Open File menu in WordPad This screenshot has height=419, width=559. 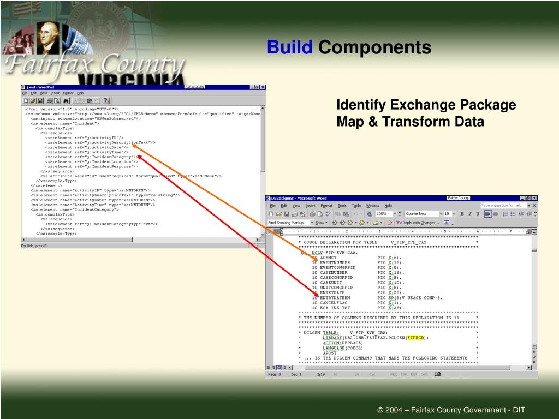click(25, 93)
